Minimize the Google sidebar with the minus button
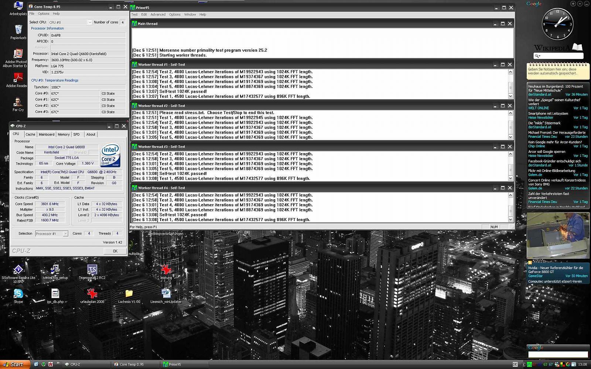591x369 pixels. click(x=587, y=4)
